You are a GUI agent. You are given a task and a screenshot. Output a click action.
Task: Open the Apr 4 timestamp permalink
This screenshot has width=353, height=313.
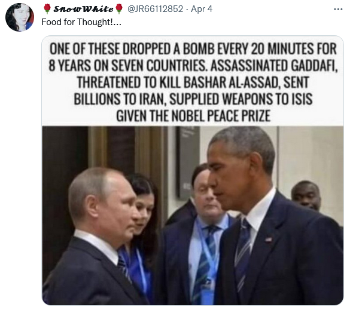202,9
